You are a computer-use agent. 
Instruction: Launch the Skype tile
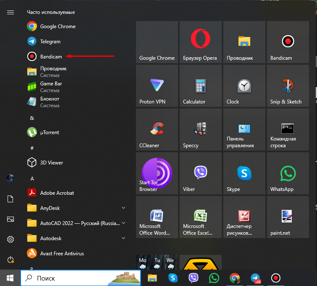click(x=244, y=173)
